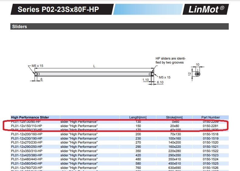240x171 pixels.
Task: Click the 'HP sliders are identified by two grooves' note
Action: click(171, 60)
